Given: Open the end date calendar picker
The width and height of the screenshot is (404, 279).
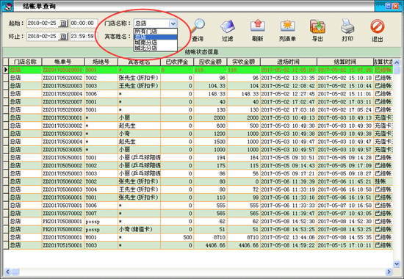Looking at the screenshot, I should point(63,37).
